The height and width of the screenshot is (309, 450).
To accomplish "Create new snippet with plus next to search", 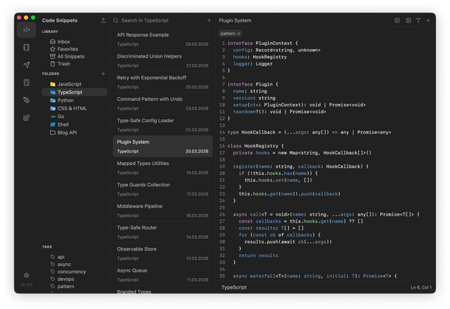I will coord(209,20).
